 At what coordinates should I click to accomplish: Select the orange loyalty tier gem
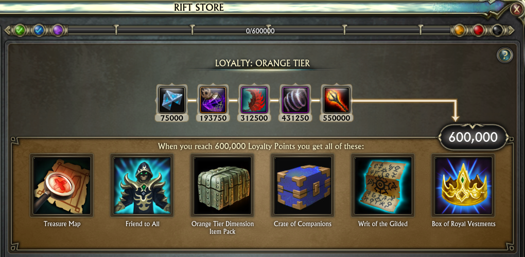[x=459, y=31]
